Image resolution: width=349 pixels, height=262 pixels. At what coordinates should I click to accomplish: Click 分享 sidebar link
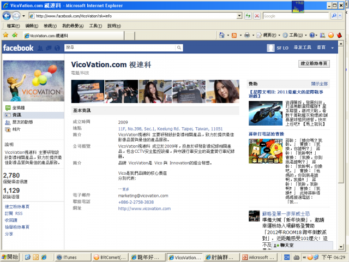[x=9, y=234]
